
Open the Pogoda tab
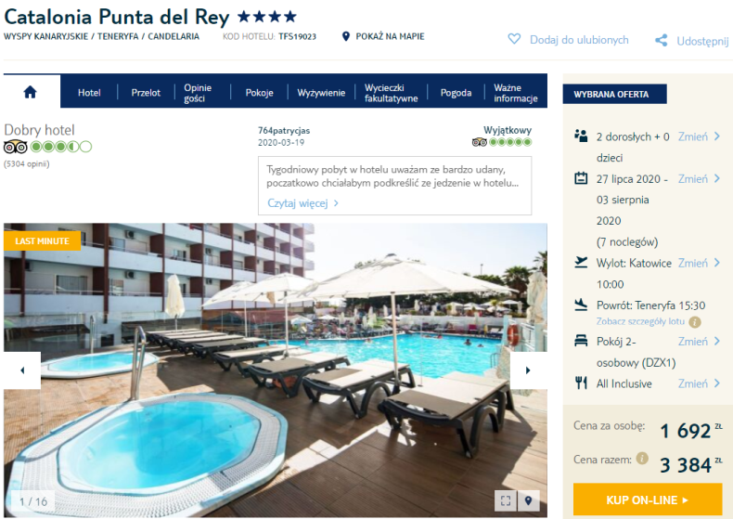456,93
